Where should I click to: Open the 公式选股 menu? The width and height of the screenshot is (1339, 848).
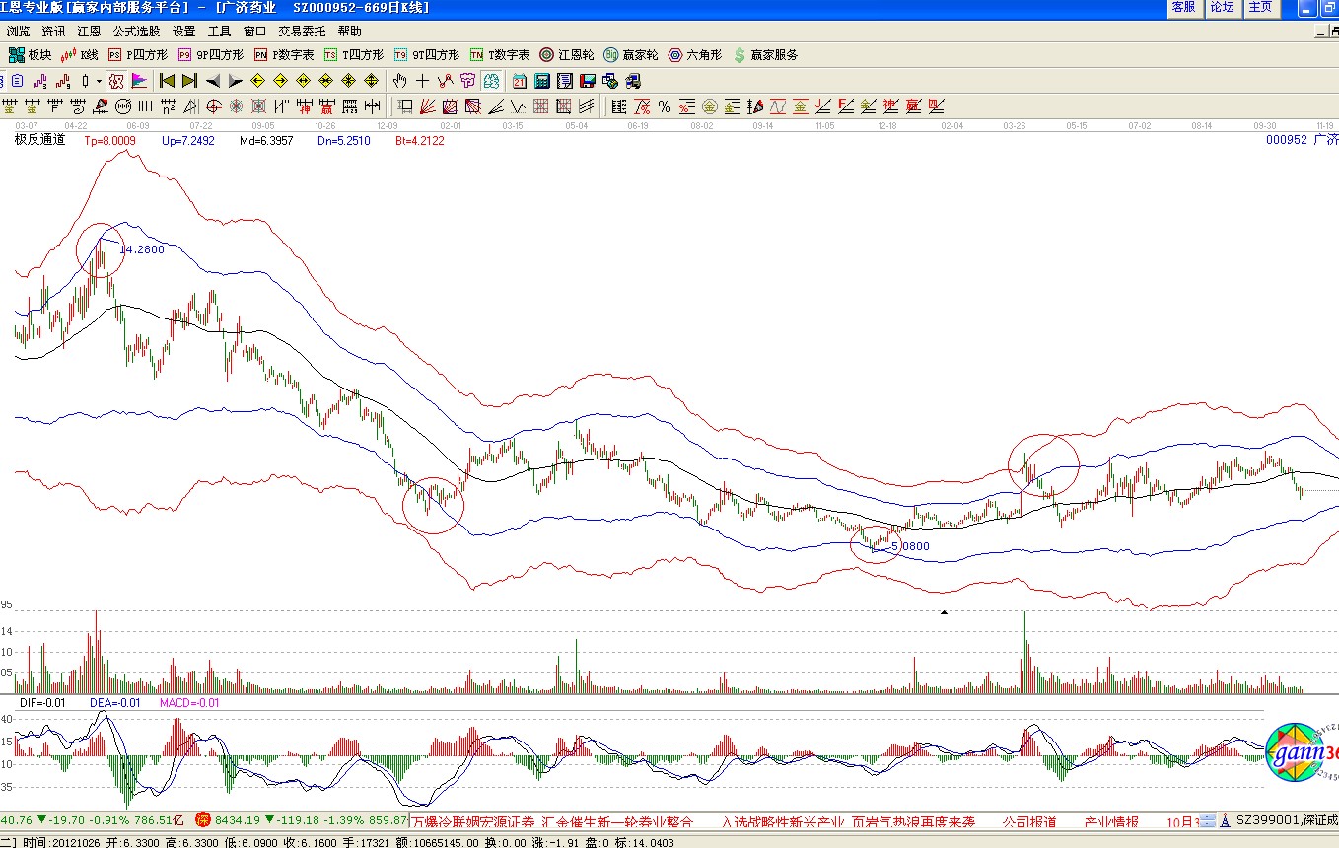pyautogui.click(x=136, y=32)
